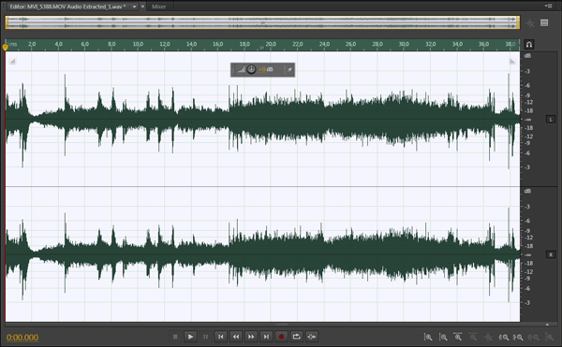Start playback with the Play button
The image size is (562, 347).
(x=190, y=337)
